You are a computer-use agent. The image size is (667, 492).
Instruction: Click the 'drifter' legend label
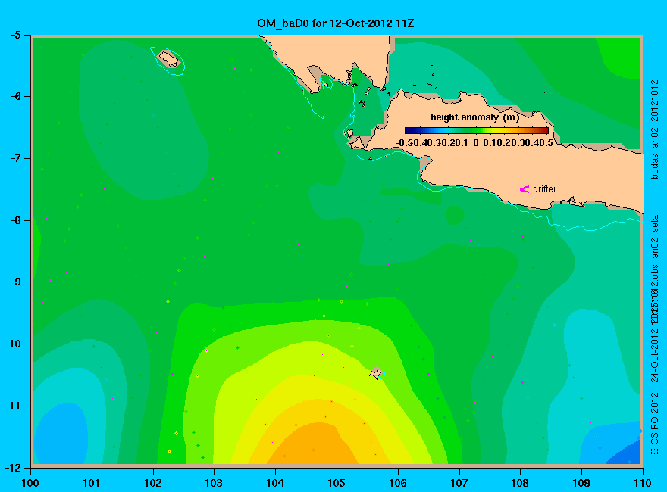544,189
